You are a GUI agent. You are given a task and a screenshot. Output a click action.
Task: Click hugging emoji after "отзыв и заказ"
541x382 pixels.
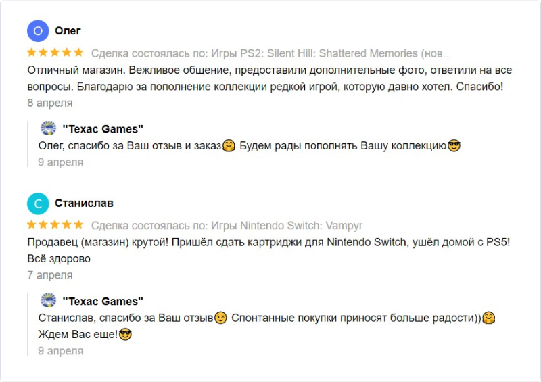[229, 145]
